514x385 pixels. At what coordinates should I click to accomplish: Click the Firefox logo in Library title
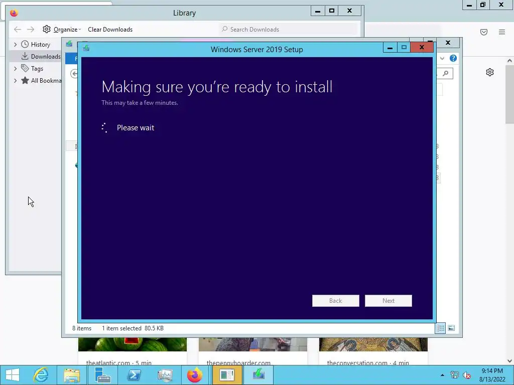14,13
